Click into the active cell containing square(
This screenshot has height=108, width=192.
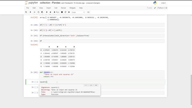[102, 82]
